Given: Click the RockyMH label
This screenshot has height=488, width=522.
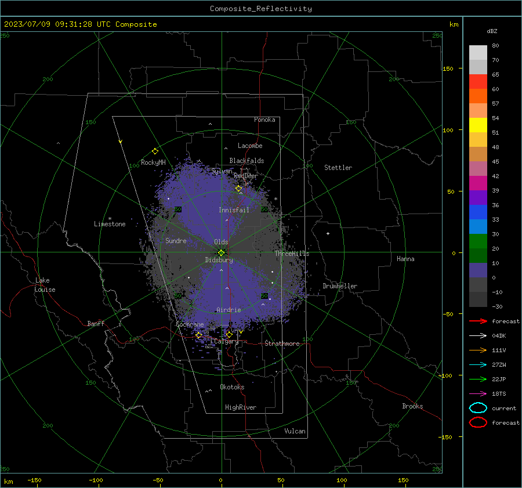Looking at the screenshot, I should pyautogui.click(x=153, y=162).
